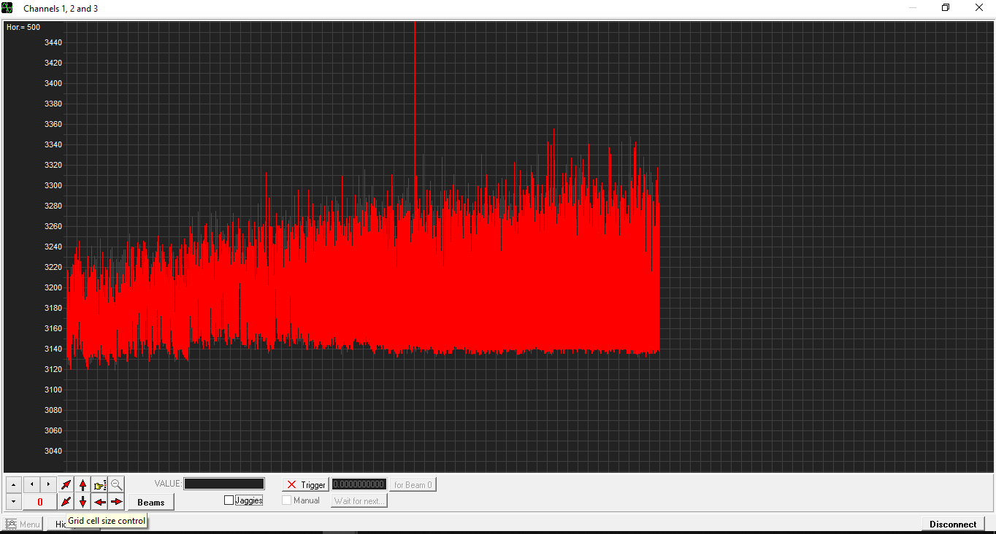Click the red 0 beam number button
The image size is (996, 534).
pyautogui.click(x=40, y=502)
